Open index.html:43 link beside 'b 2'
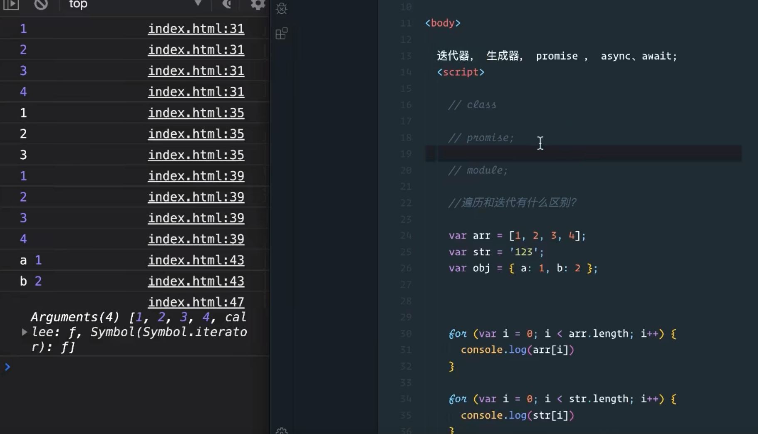The height and width of the screenshot is (434, 758). tap(196, 281)
